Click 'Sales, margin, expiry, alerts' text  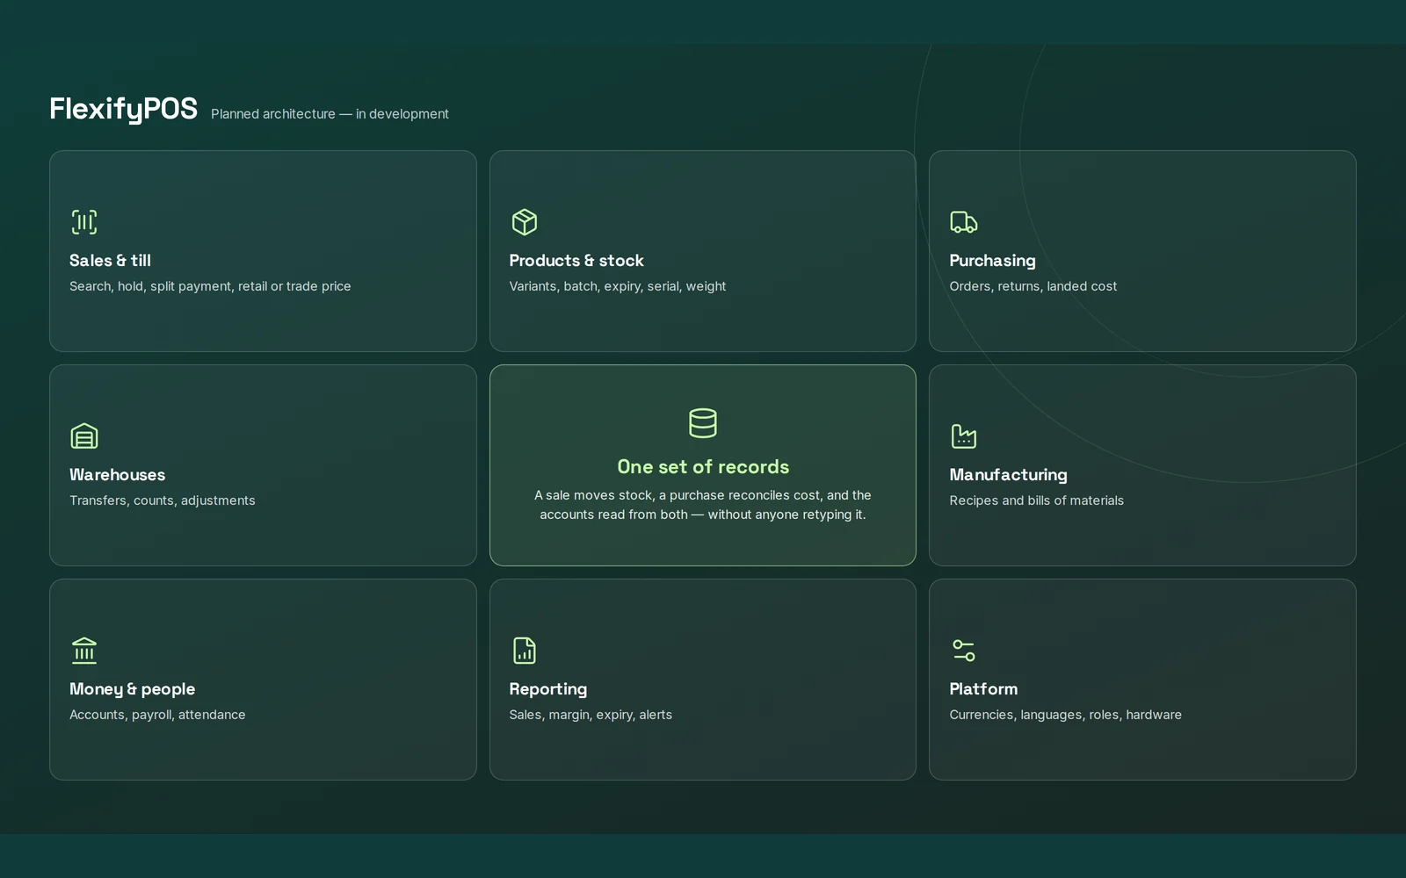coord(591,715)
